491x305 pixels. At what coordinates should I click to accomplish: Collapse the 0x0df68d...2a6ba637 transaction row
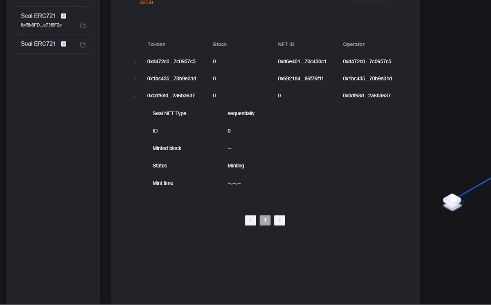(x=135, y=96)
